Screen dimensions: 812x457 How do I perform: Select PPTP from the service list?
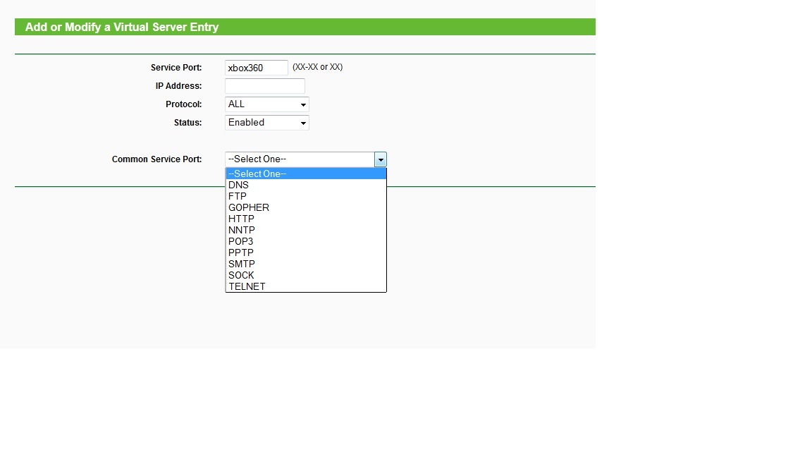pos(306,253)
